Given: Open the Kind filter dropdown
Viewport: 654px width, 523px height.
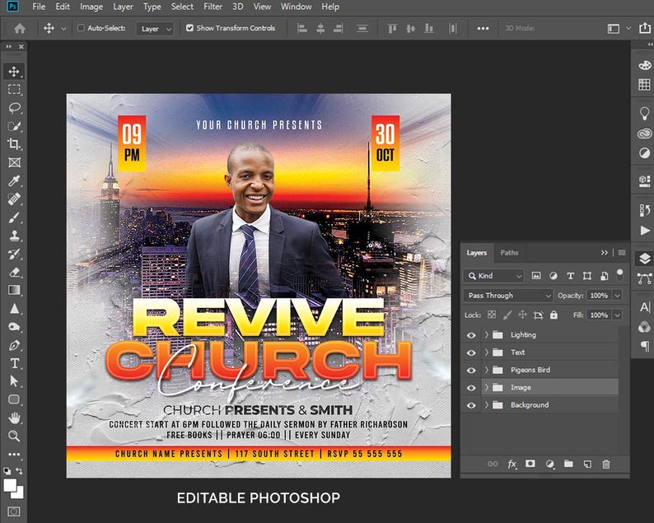Looking at the screenshot, I should pyautogui.click(x=494, y=276).
